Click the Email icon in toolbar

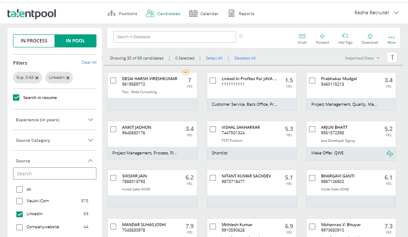302,36
